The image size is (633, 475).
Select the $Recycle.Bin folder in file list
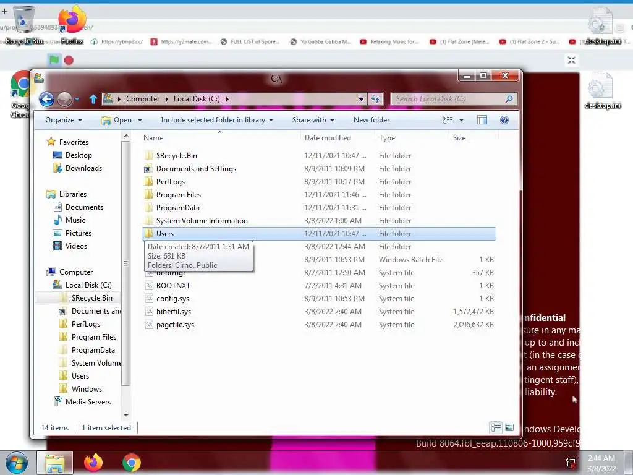(x=176, y=155)
